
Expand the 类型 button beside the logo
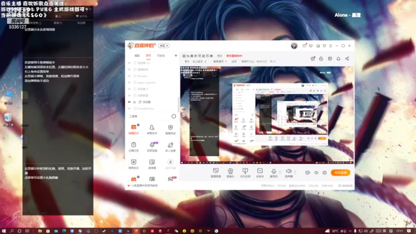point(164,46)
